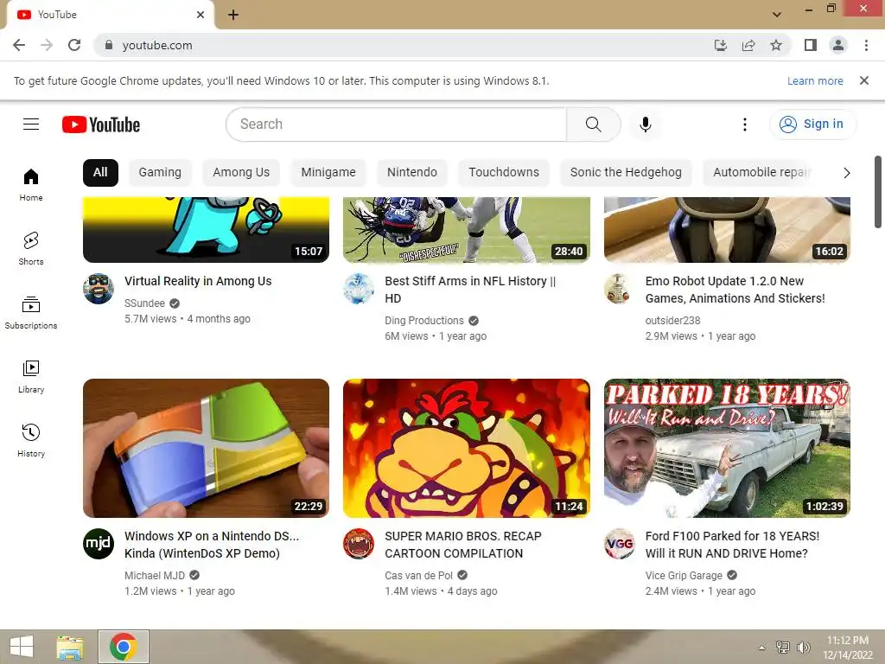Show more filter chips with right arrow
Image resolution: width=885 pixels, height=664 pixels.
click(846, 173)
